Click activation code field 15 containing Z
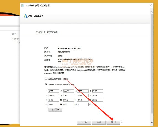Image resolution: width=158 pixels, height=127 pixels. pos(83,104)
